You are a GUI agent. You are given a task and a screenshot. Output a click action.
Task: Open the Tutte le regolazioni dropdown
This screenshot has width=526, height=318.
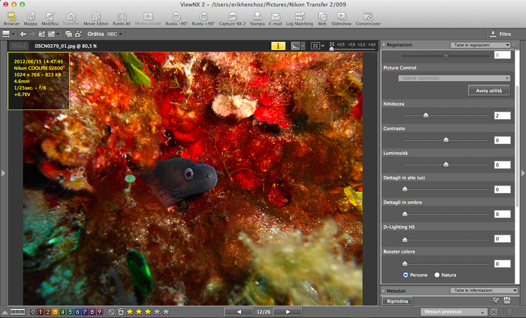[x=480, y=45]
